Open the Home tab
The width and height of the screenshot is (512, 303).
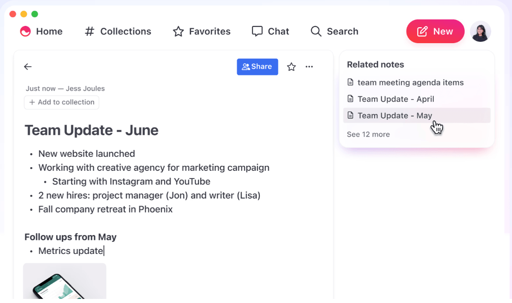click(x=41, y=31)
